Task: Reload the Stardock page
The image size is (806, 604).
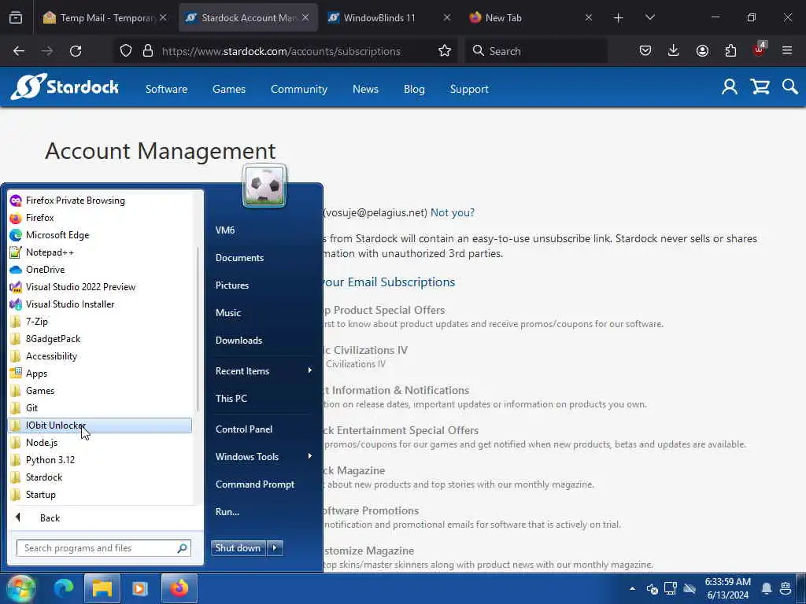Action: point(76,51)
